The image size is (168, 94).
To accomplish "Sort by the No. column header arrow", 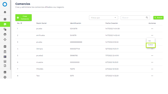I will coord(21,23).
